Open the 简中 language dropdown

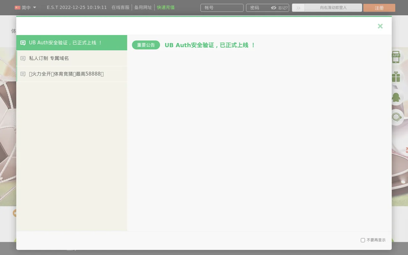25,8
